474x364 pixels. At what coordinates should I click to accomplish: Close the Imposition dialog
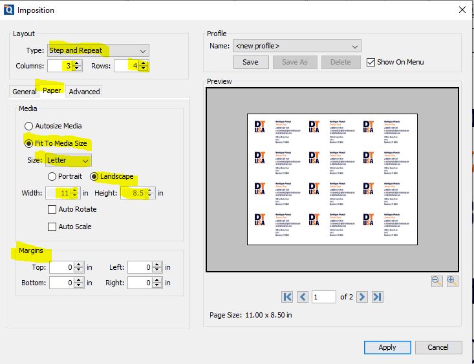pos(462,10)
